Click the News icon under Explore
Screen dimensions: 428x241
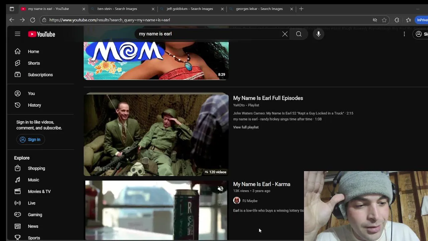click(x=18, y=226)
